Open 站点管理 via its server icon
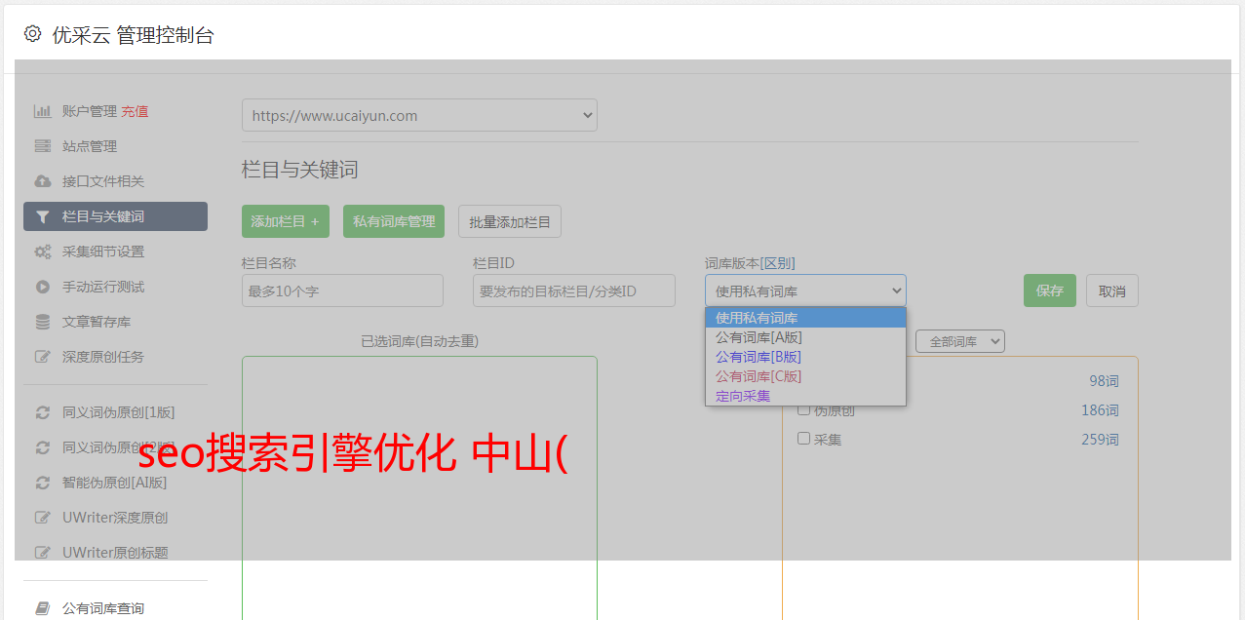The width and height of the screenshot is (1245, 620). (42, 146)
